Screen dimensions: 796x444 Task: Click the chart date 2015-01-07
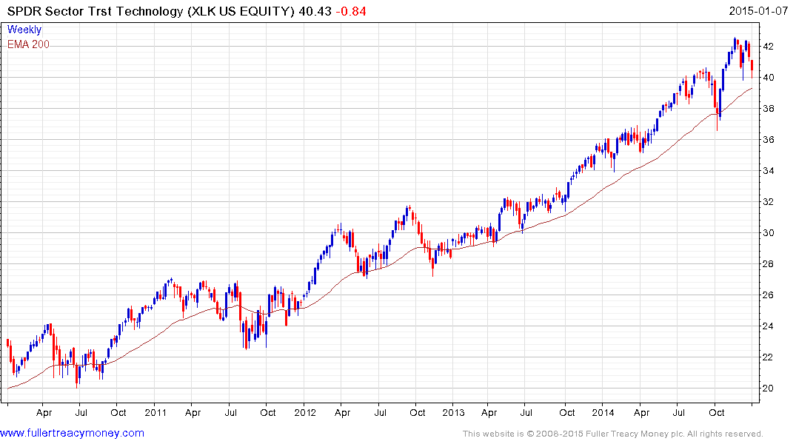click(758, 11)
